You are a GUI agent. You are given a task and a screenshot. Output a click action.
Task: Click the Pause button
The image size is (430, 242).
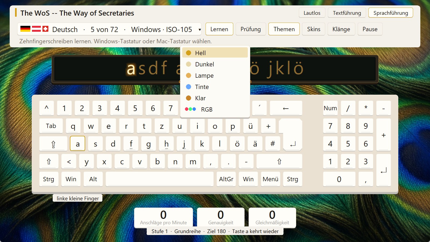(x=370, y=29)
